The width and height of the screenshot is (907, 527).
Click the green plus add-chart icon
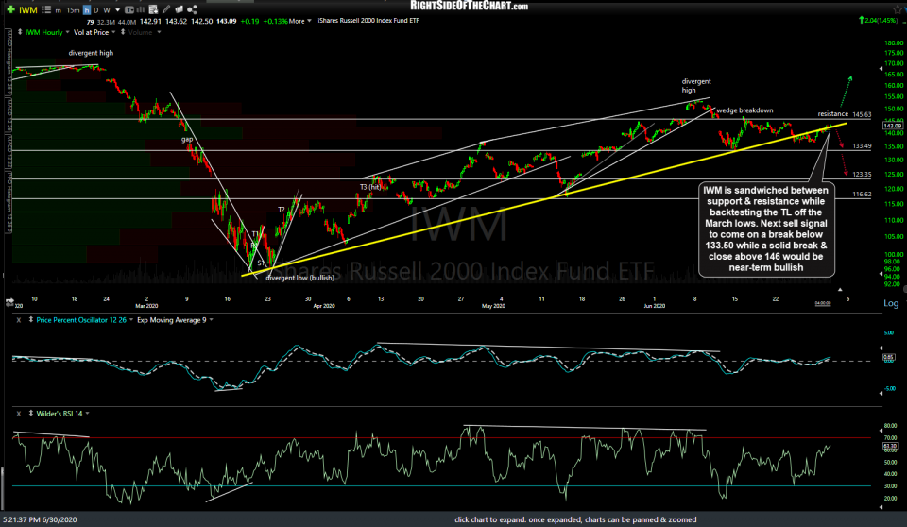click(10, 9)
